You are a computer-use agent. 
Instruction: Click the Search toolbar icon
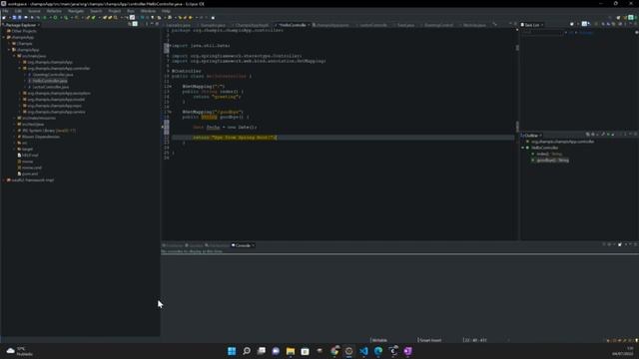[x=116, y=18]
